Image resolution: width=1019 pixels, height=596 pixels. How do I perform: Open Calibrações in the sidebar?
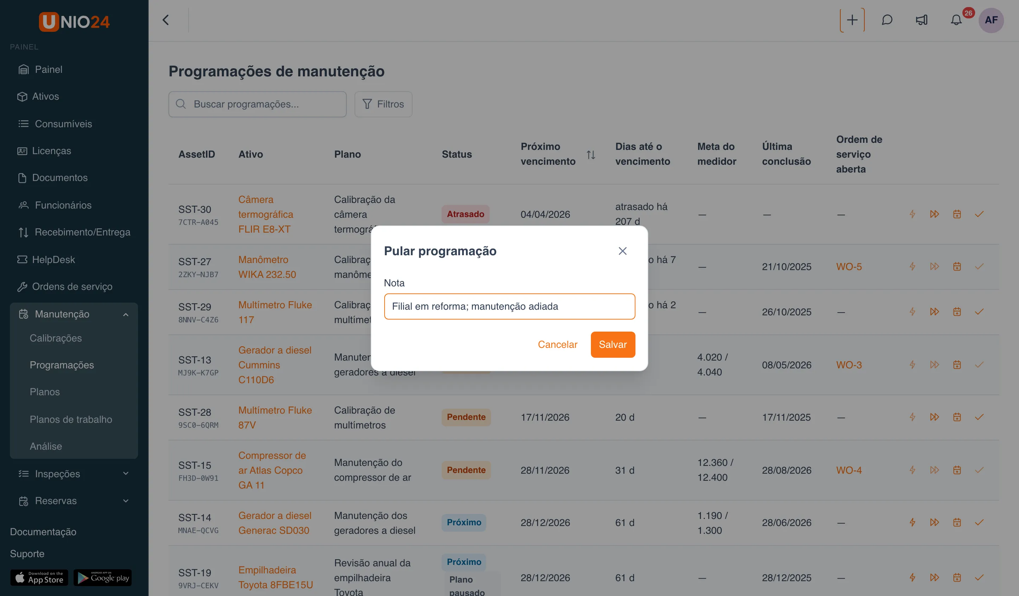(56, 338)
